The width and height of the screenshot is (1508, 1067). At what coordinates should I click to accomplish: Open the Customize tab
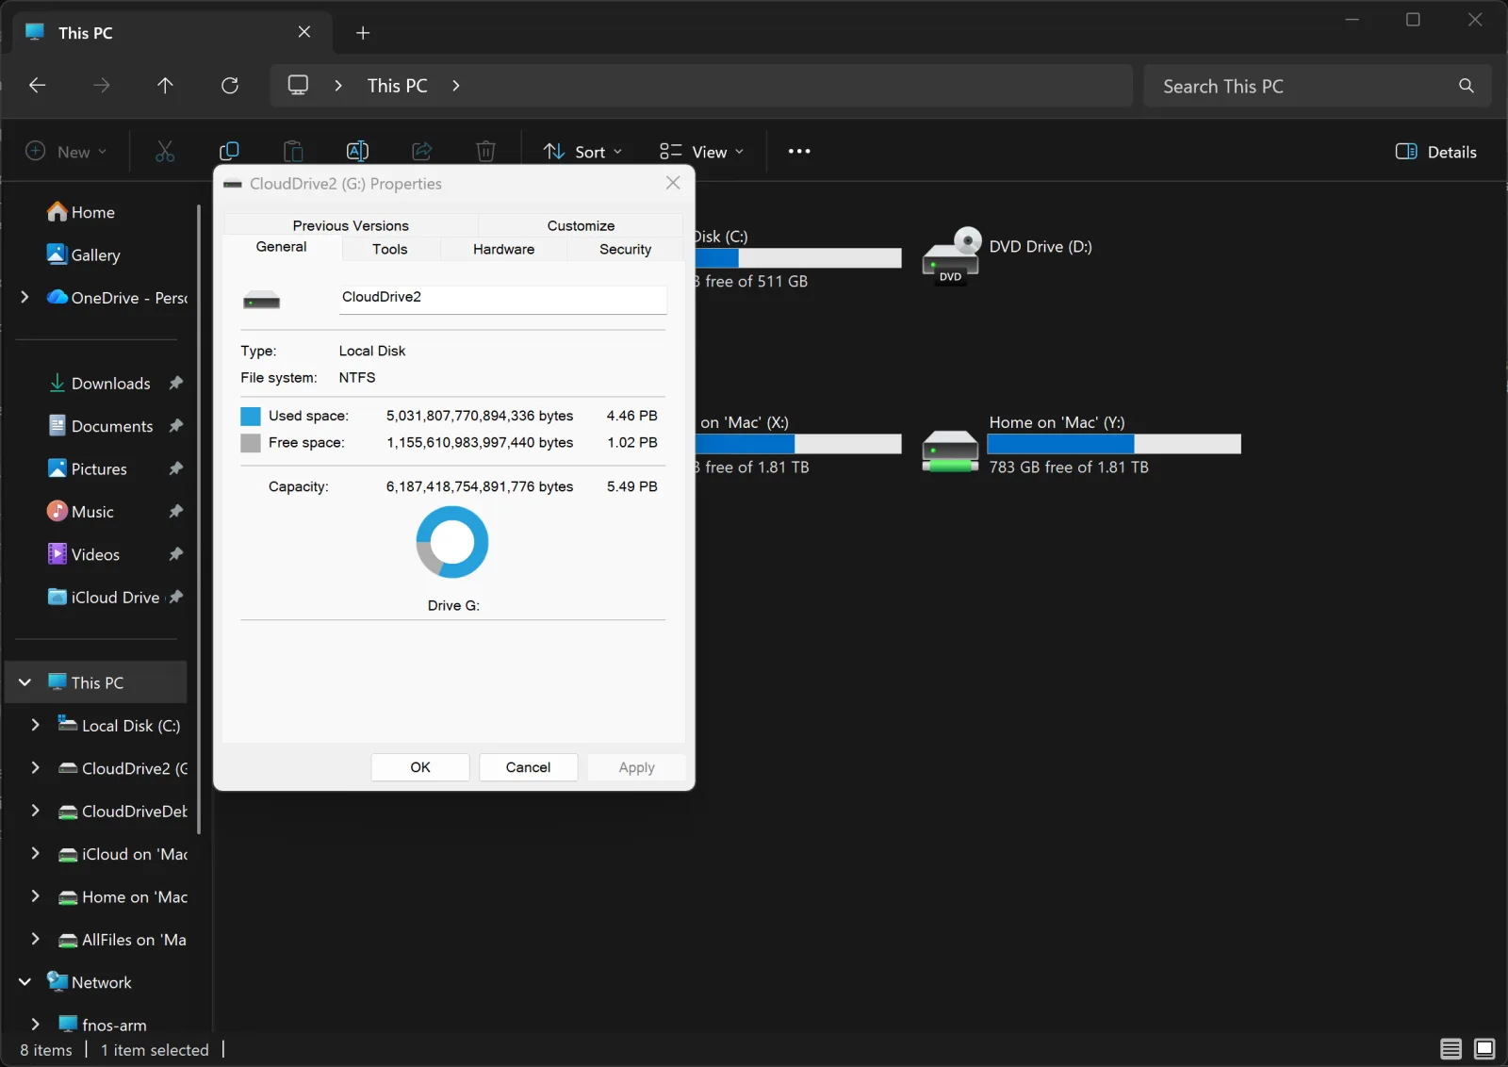581,225
